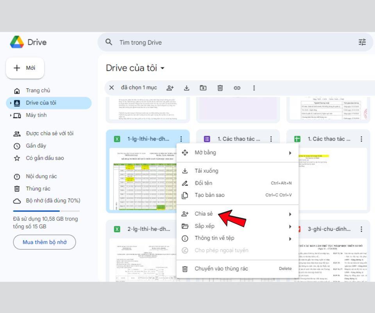The width and height of the screenshot is (375, 313).
Task: Expand the Drive của tôi title dropdown
Action: pos(162,68)
